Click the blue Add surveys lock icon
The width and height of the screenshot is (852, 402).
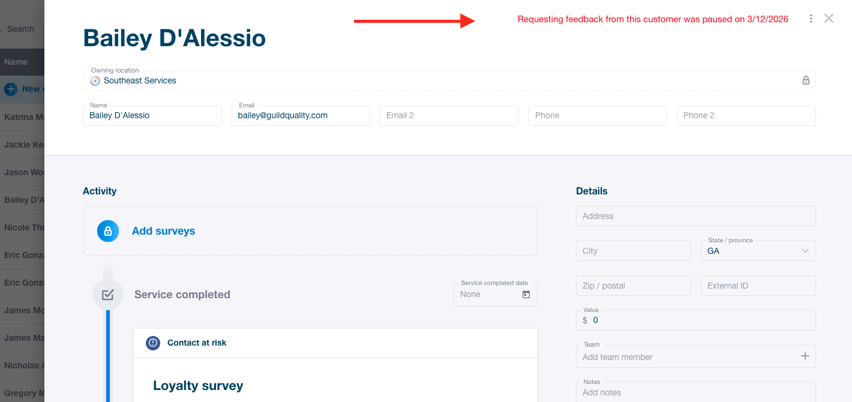108,231
